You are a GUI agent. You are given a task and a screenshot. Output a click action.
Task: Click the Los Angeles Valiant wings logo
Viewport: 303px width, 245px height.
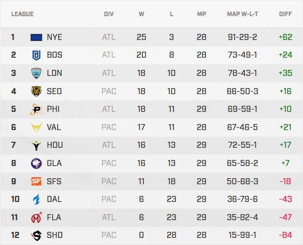coord(36,127)
